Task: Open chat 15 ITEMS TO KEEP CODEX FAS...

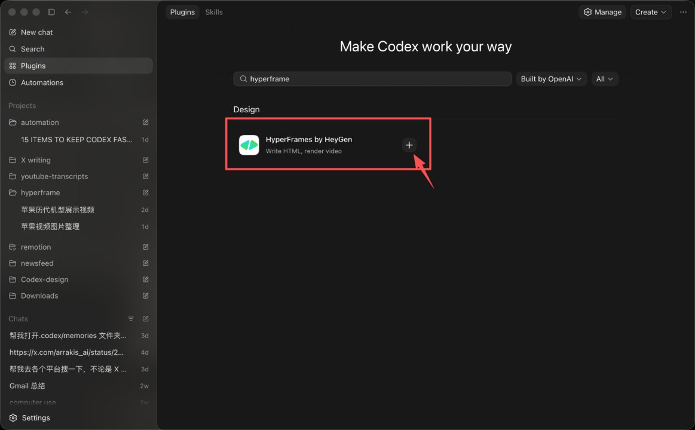Action: tap(78, 140)
